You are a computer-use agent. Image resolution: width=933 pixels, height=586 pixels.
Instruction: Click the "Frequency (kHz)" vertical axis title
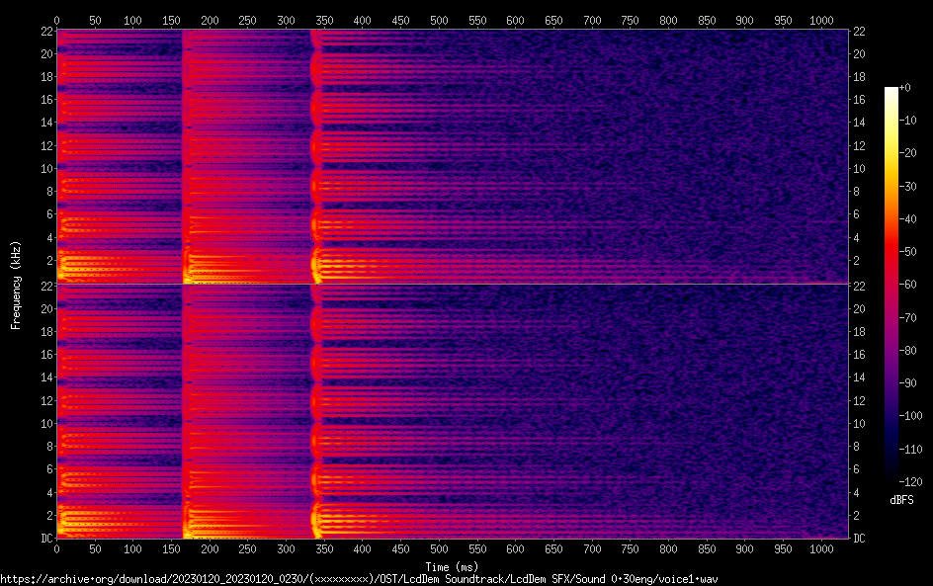16,285
